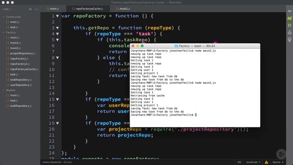The height and width of the screenshot is (165, 293).
Task: Minimize the terminal window with yellow button
Action: coord(137,46)
